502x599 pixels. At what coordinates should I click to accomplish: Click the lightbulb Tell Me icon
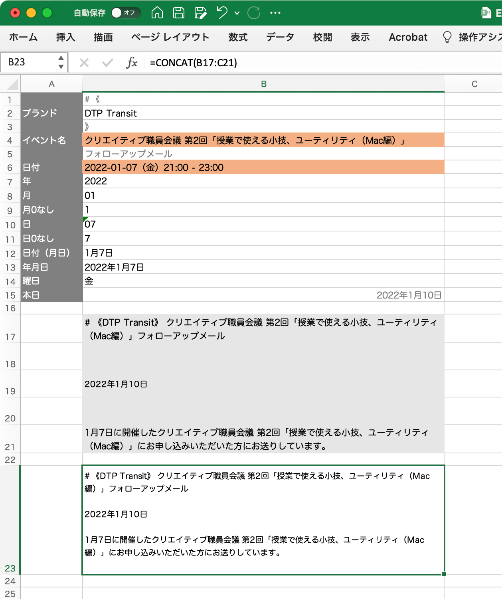447,37
